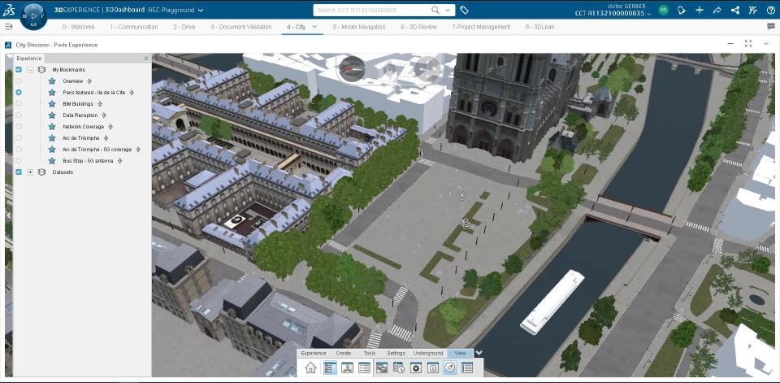Select the Overview bookmark radio button

click(x=19, y=81)
